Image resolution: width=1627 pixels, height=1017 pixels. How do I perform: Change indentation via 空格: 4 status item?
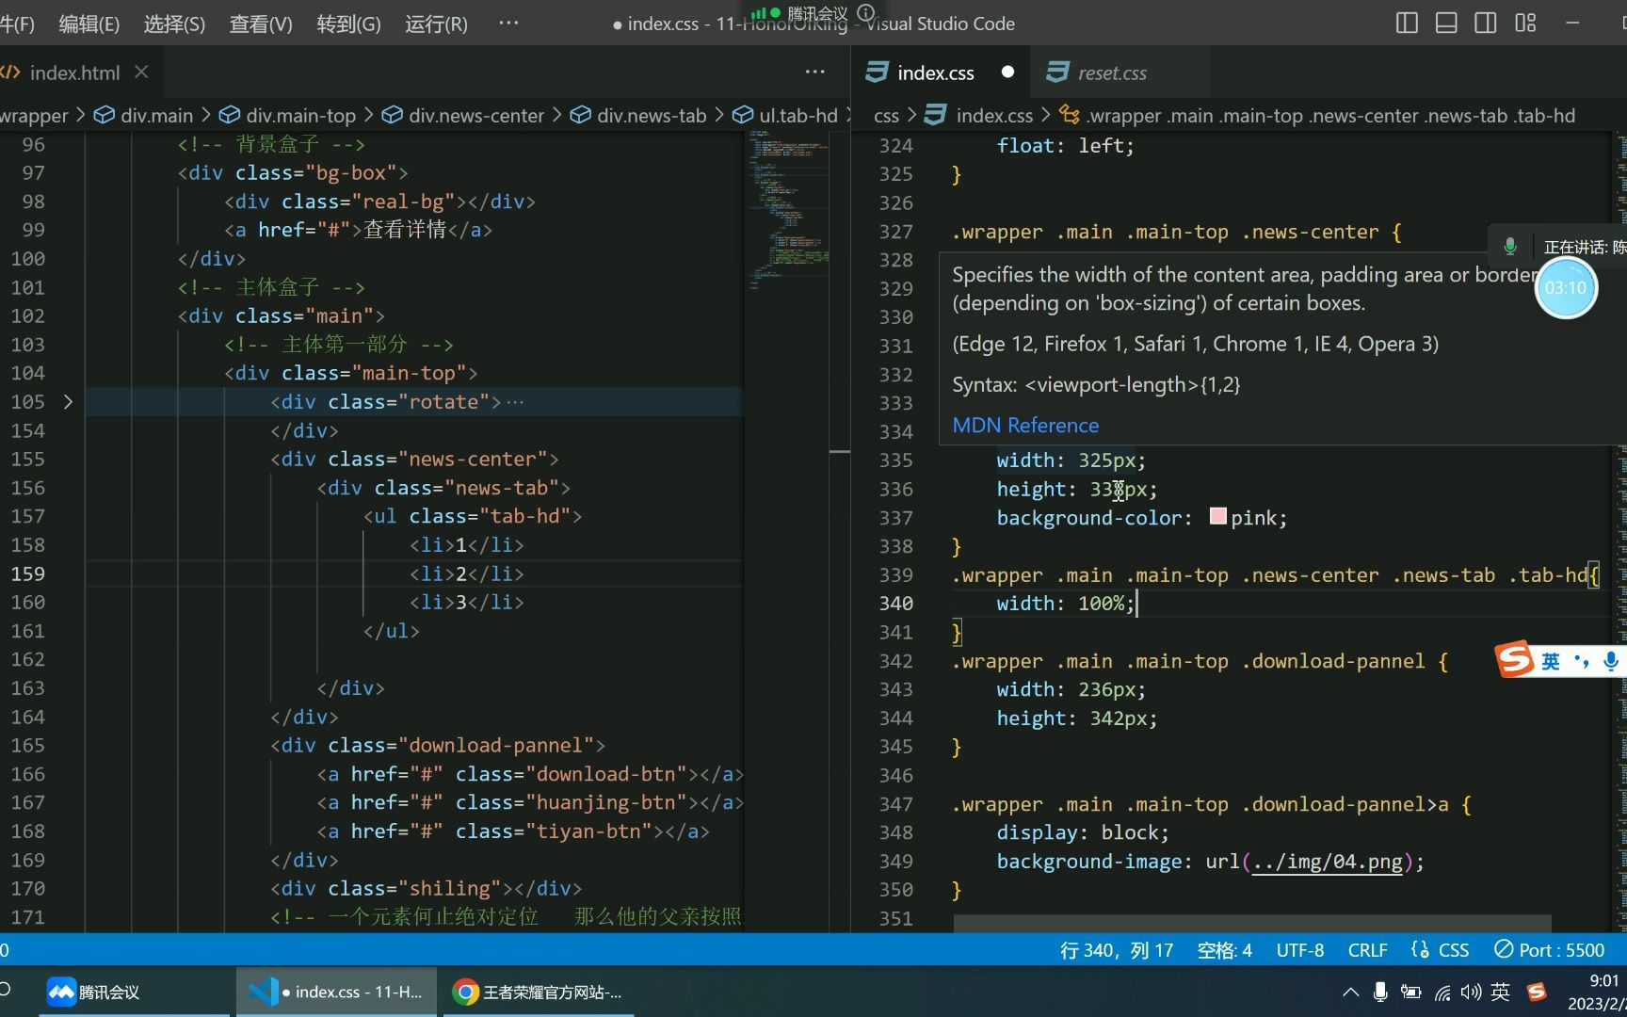point(1224,950)
